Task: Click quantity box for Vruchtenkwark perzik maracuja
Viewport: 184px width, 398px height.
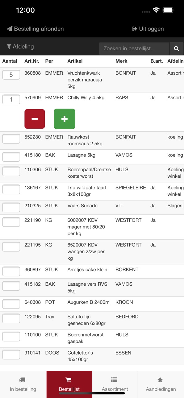Action: (11, 75)
